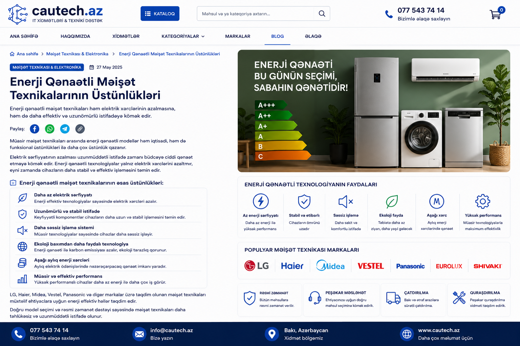Image resolution: width=520 pixels, height=346 pixels.
Task: Select the VESTEL brand logo
Action: tap(371, 266)
